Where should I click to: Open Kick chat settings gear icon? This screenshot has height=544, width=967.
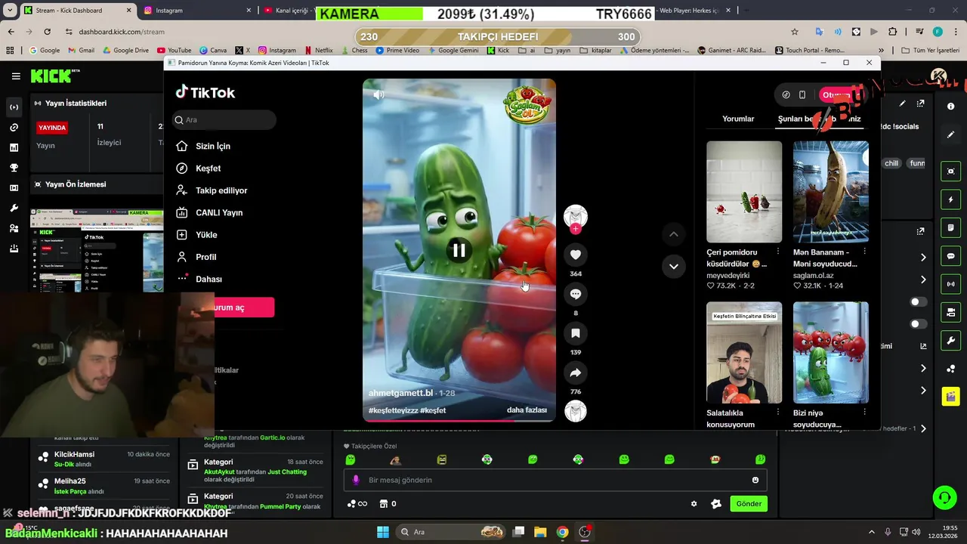(x=694, y=504)
